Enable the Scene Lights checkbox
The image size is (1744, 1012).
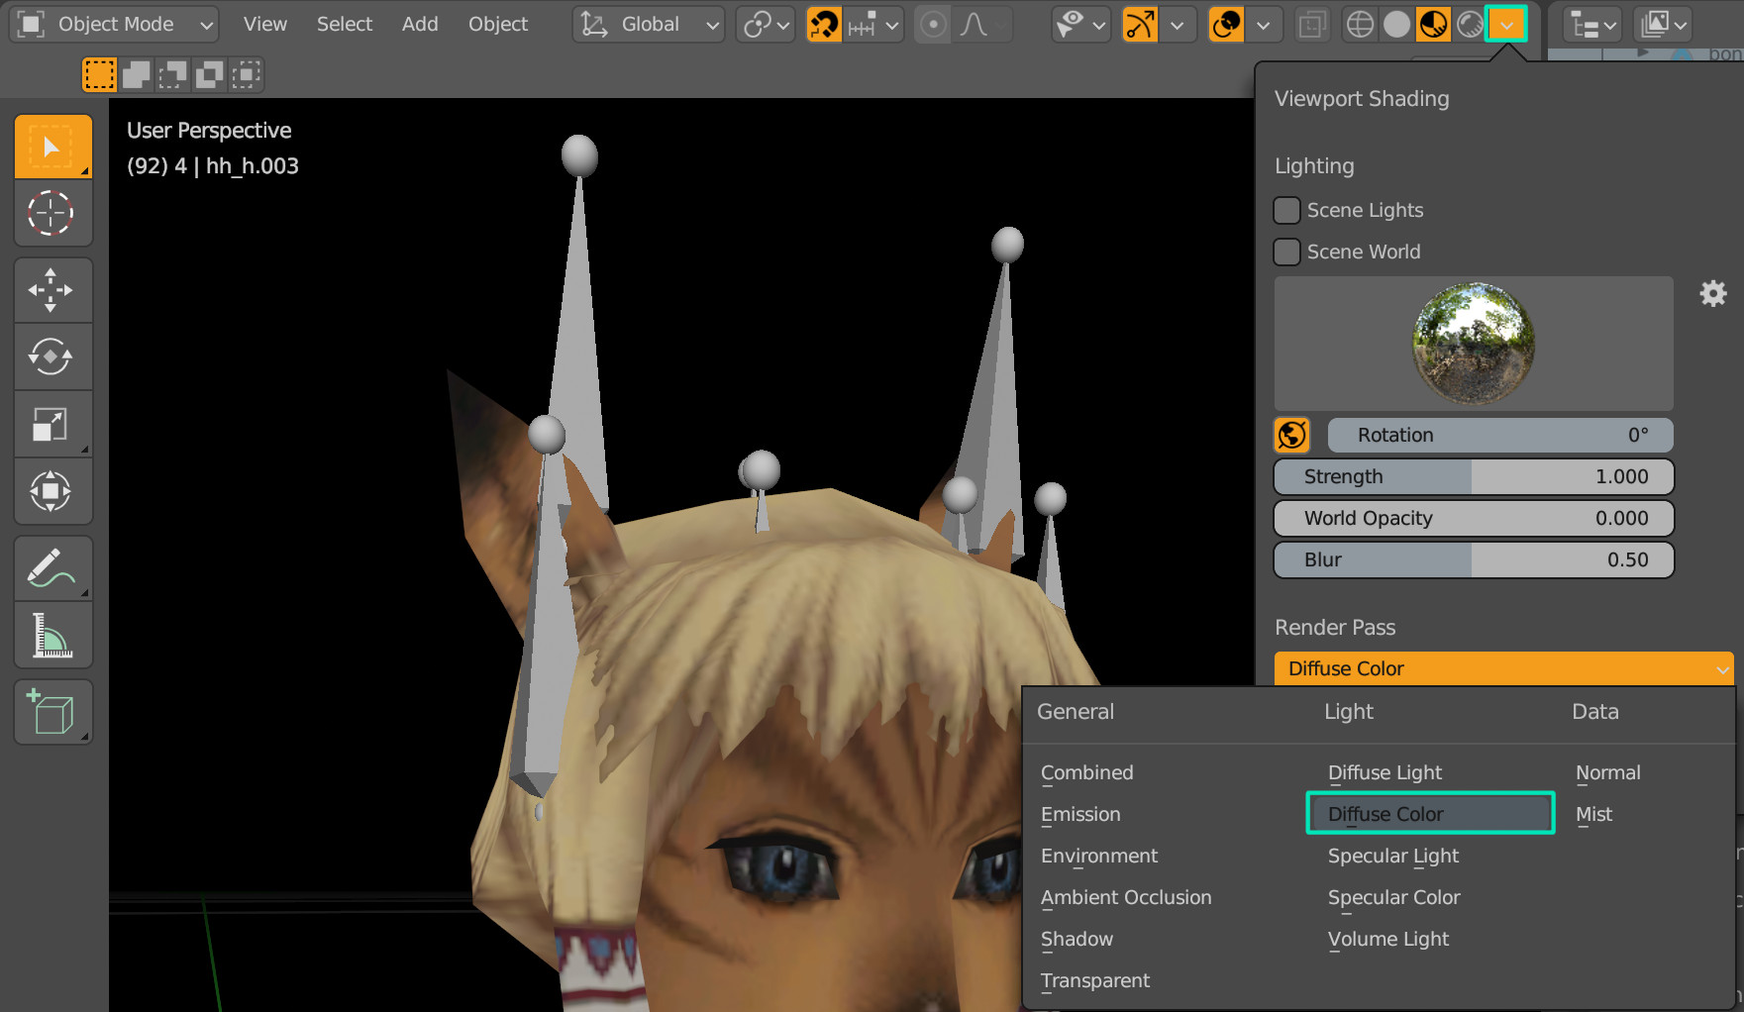tap(1286, 210)
